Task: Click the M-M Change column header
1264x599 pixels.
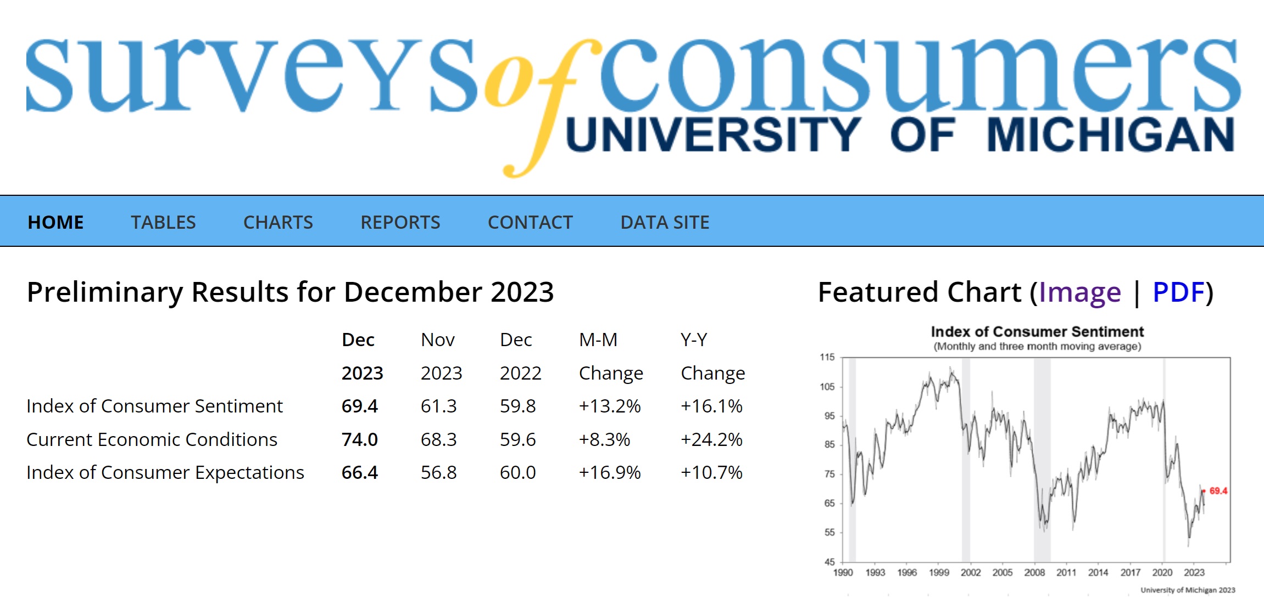Action: pyautogui.click(x=610, y=357)
